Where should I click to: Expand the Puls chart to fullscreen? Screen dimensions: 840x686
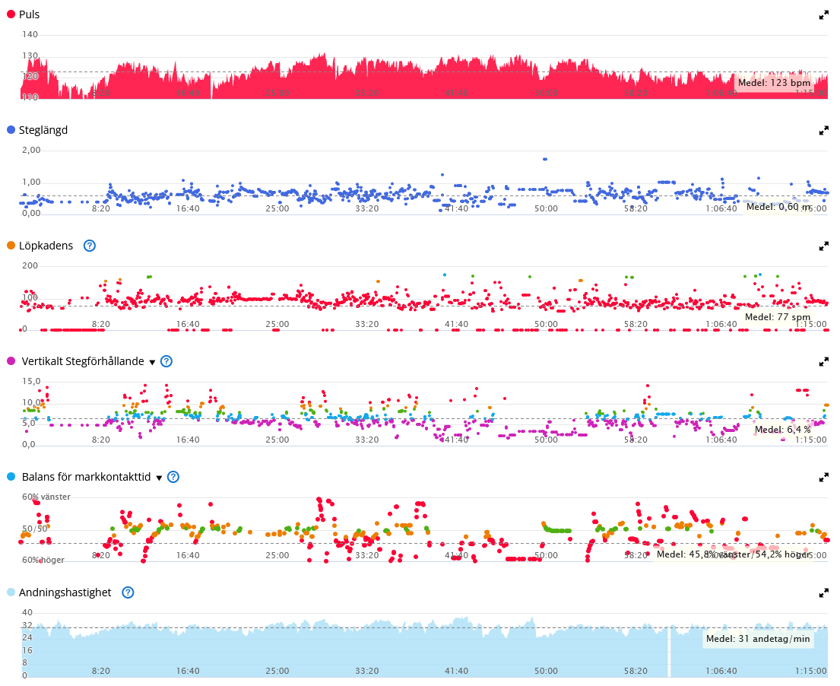click(x=824, y=15)
